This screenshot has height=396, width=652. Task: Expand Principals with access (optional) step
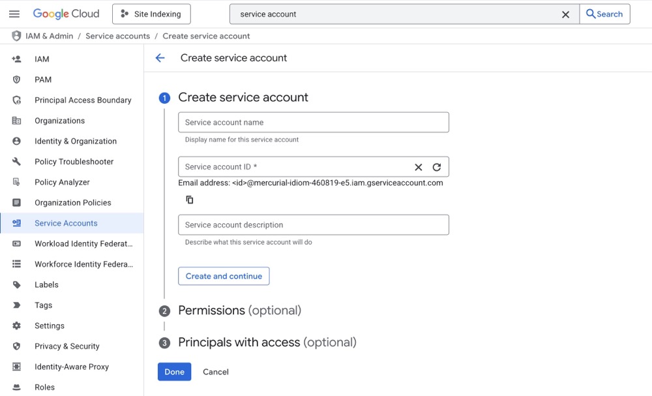click(267, 343)
